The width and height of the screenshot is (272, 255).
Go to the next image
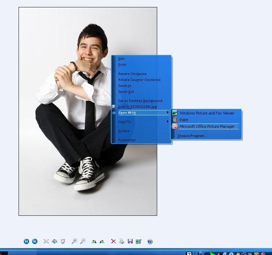point(35,241)
